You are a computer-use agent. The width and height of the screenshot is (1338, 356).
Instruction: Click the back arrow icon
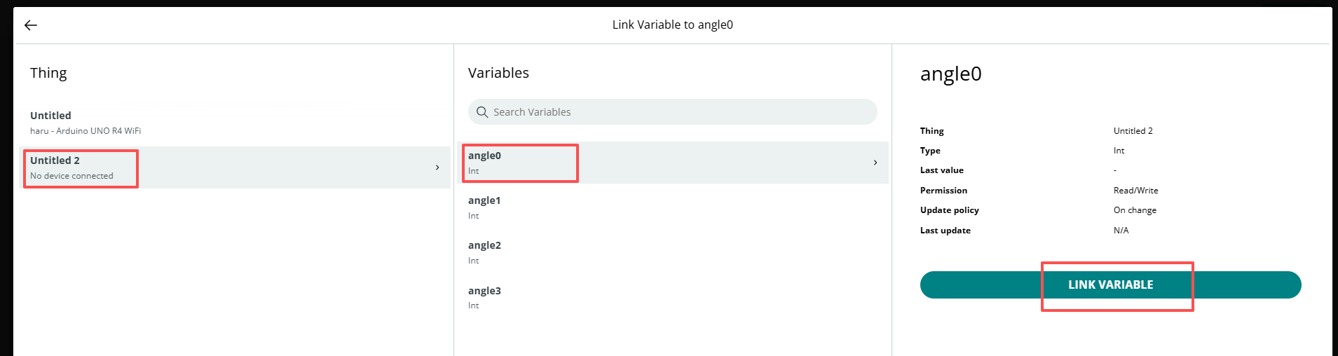pyautogui.click(x=30, y=25)
